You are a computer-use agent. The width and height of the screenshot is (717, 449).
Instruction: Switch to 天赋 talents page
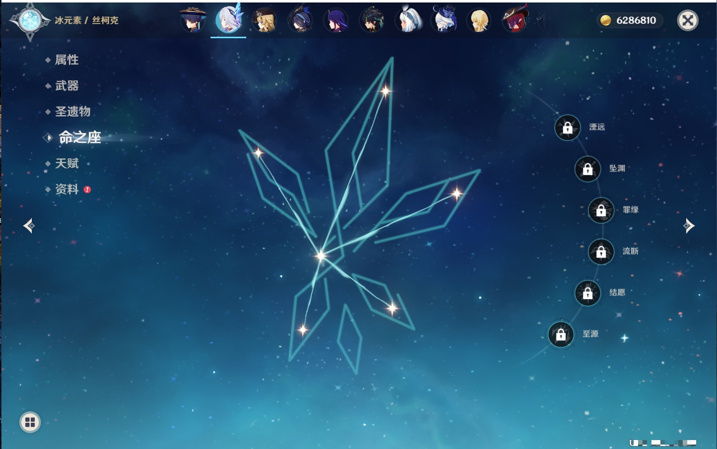(67, 163)
